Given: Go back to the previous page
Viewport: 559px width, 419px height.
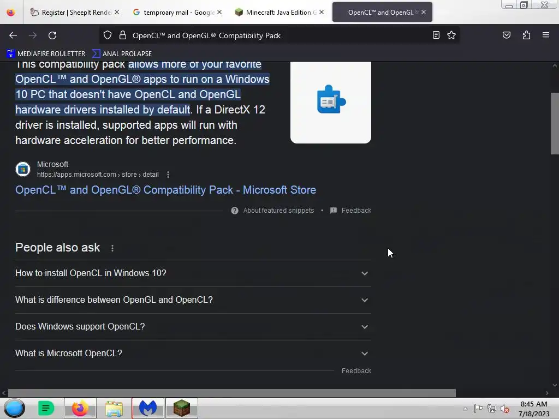Looking at the screenshot, I should [x=13, y=35].
